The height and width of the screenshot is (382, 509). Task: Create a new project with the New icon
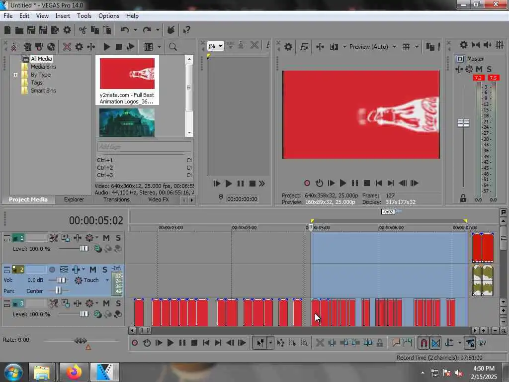coord(7,30)
